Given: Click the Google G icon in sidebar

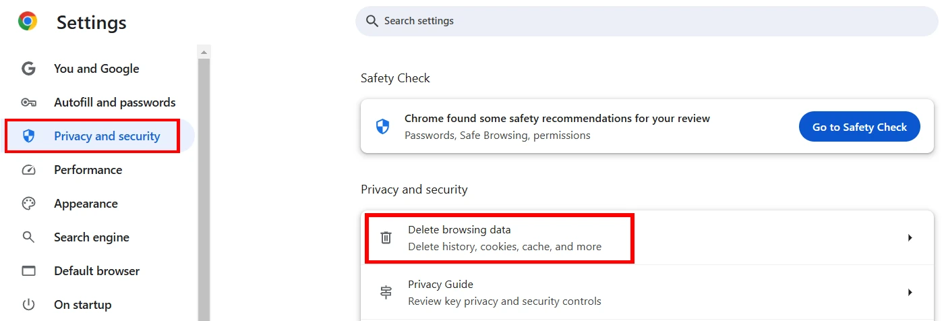Looking at the screenshot, I should coord(28,69).
